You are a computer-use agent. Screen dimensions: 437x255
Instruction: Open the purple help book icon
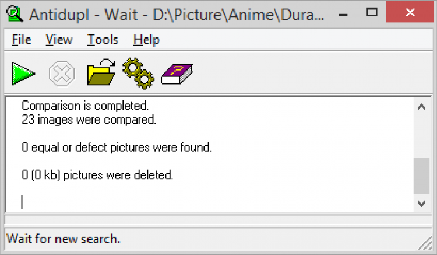[177, 74]
